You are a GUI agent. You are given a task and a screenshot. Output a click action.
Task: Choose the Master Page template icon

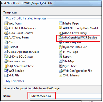pyautogui.click(x=61, y=23)
